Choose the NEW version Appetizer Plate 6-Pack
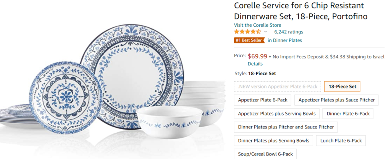 pos(277,87)
